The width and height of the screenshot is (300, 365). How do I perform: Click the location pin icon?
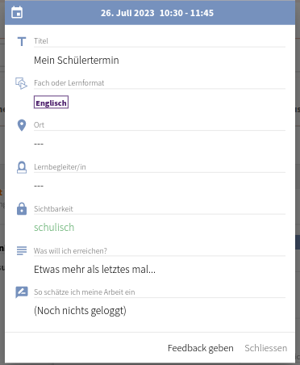[22, 125]
